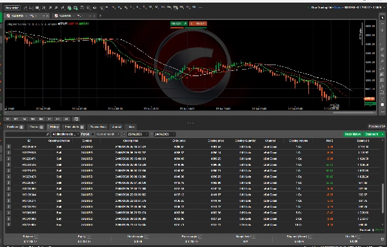
Task: Toggle the eye visibility icon in top toolbar
Action: click(x=95, y=8)
